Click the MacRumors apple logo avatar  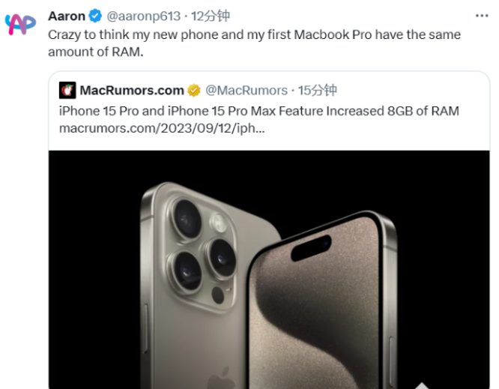[x=67, y=91]
